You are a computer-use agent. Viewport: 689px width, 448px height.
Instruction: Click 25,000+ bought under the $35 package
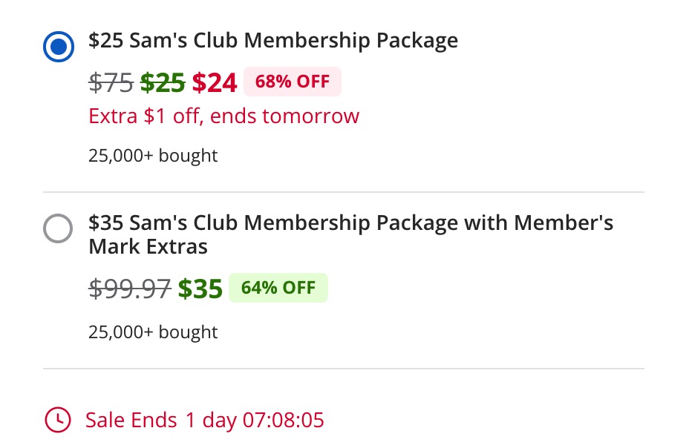point(152,332)
